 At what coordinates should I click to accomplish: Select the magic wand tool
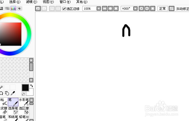coord(1,87)
